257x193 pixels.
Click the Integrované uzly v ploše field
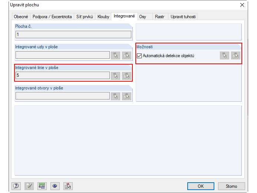(63, 55)
